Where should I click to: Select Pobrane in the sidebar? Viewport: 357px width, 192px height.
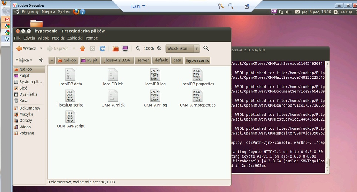[29, 133]
